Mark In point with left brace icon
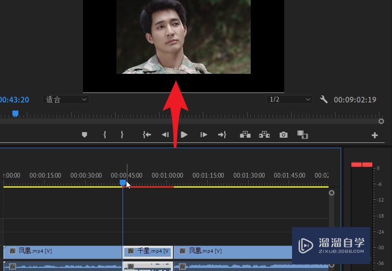The height and width of the screenshot is (271, 392). 105,135
